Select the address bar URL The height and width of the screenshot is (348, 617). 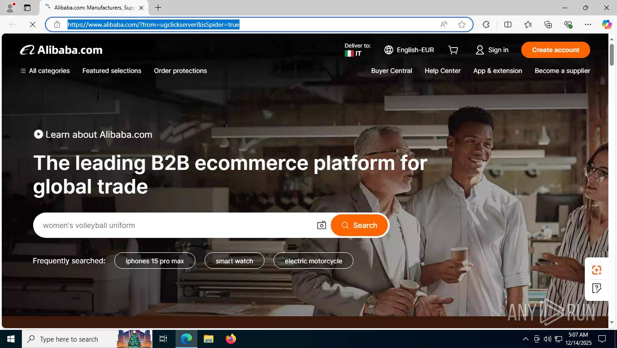point(153,24)
